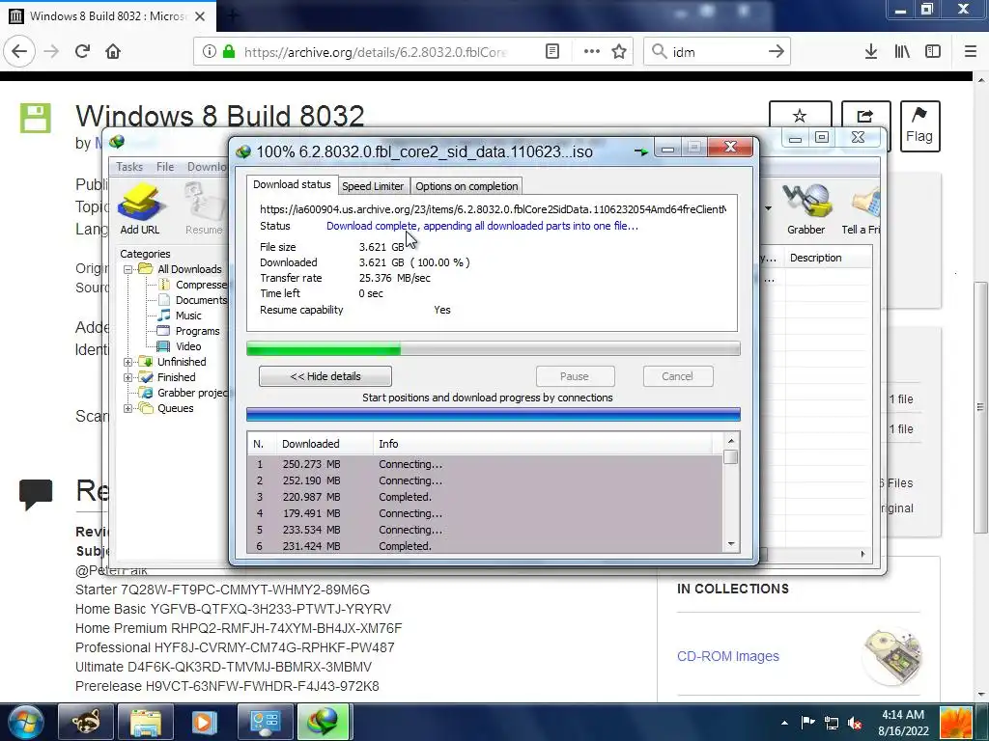Click Hide details button
The image size is (989, 741).
pos(325,376)
